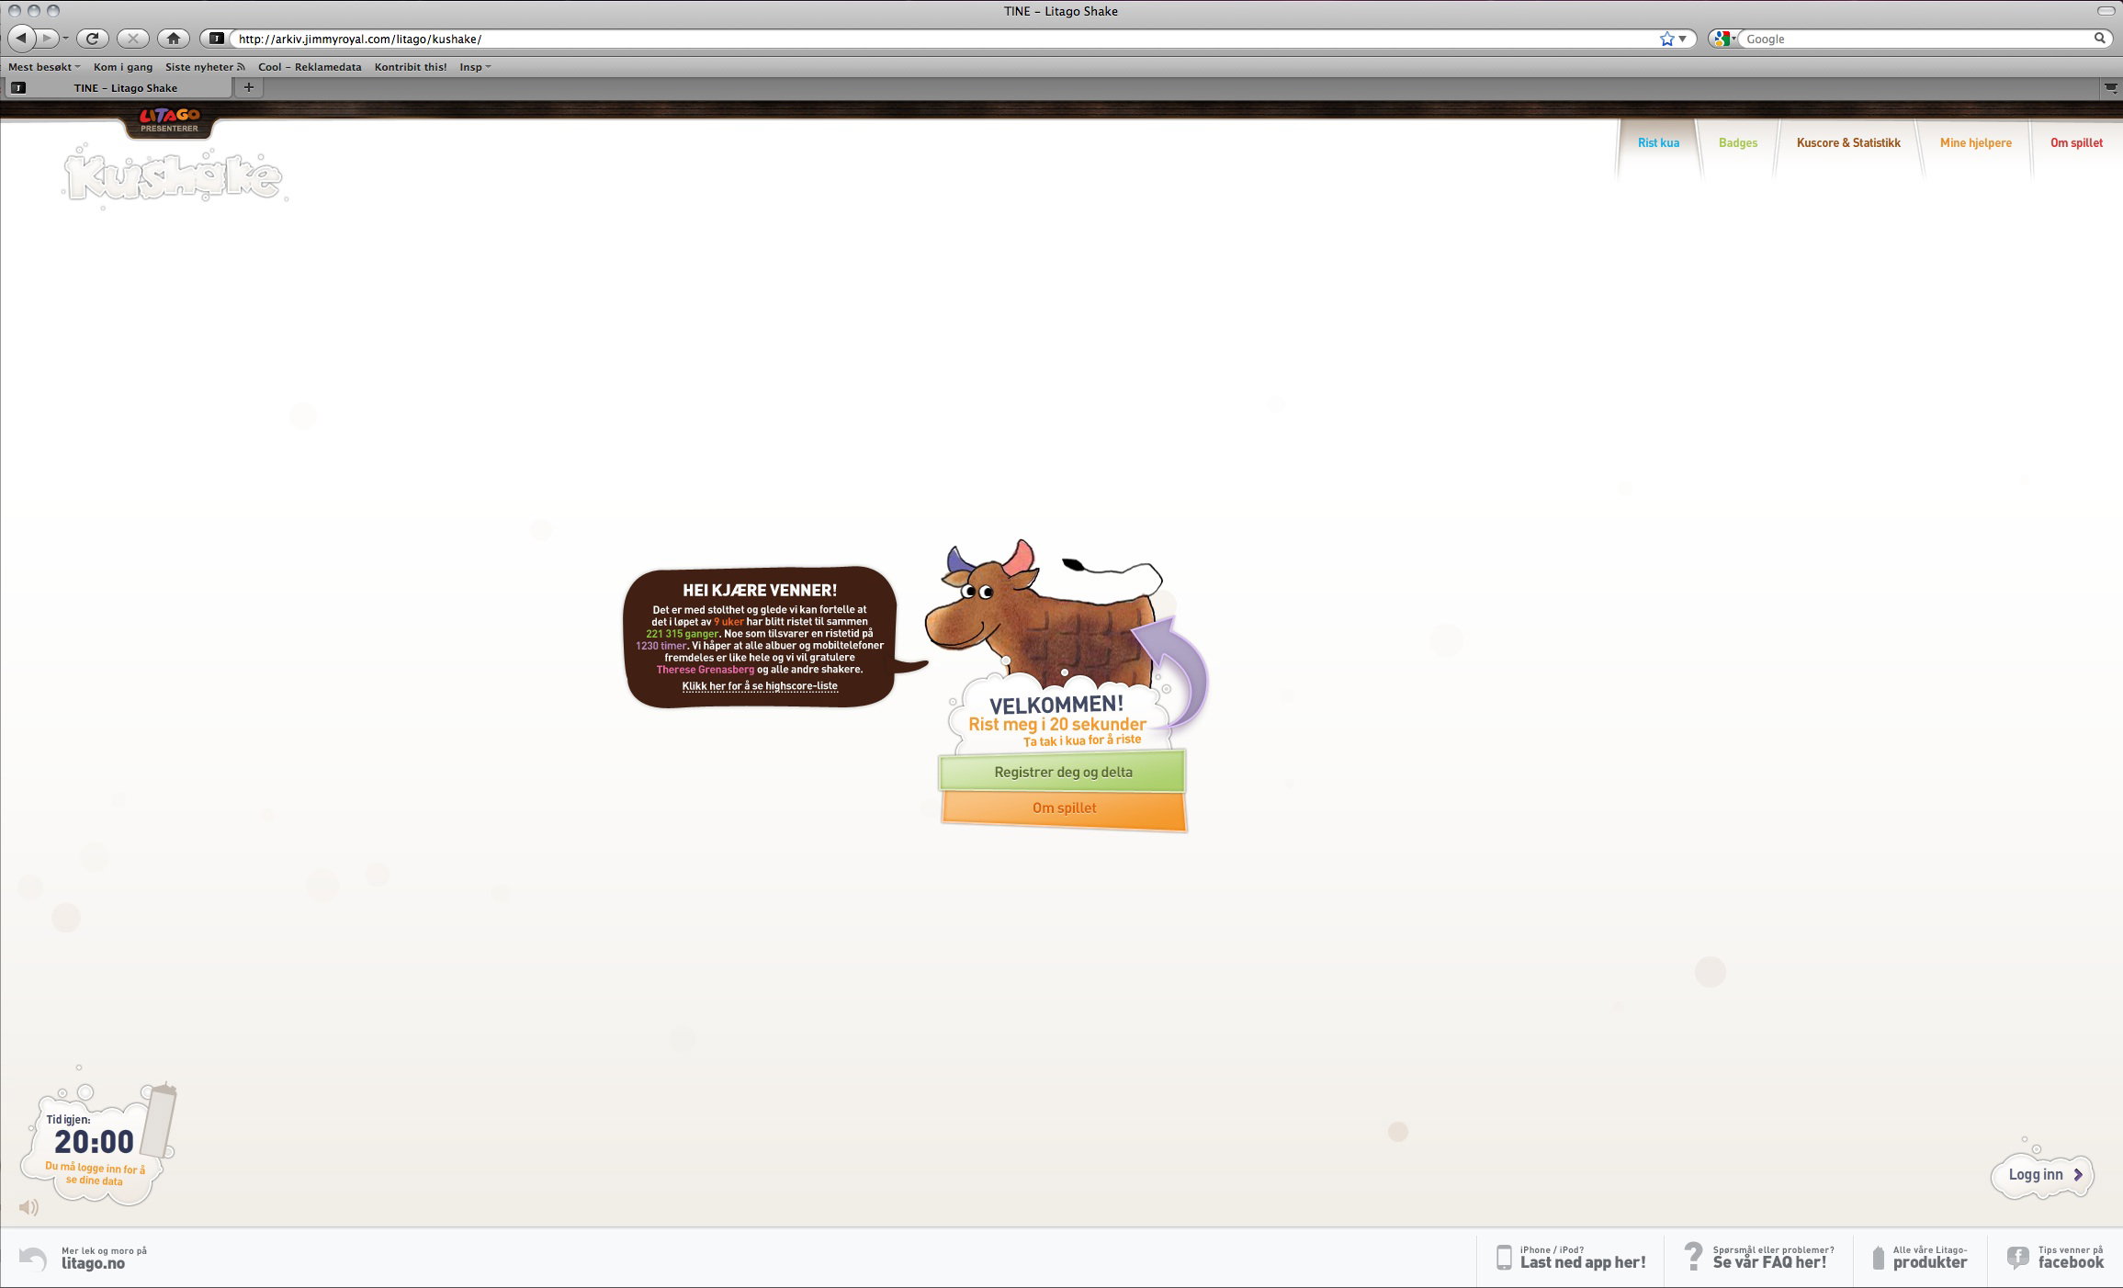Open a new tab with the plus button
Screen dimensions: 2123x1288
[x=248, y=87]
